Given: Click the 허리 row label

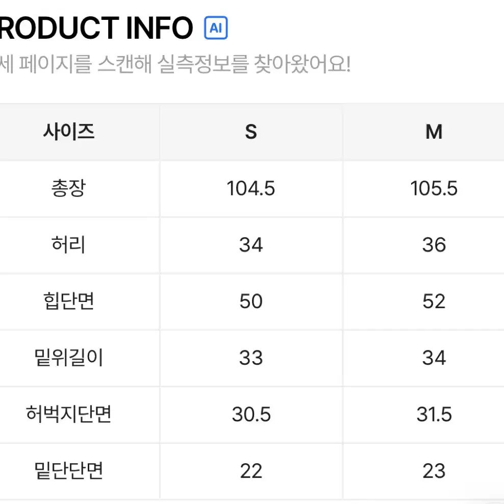Looking at the screenshot, I should coord(69,245).
